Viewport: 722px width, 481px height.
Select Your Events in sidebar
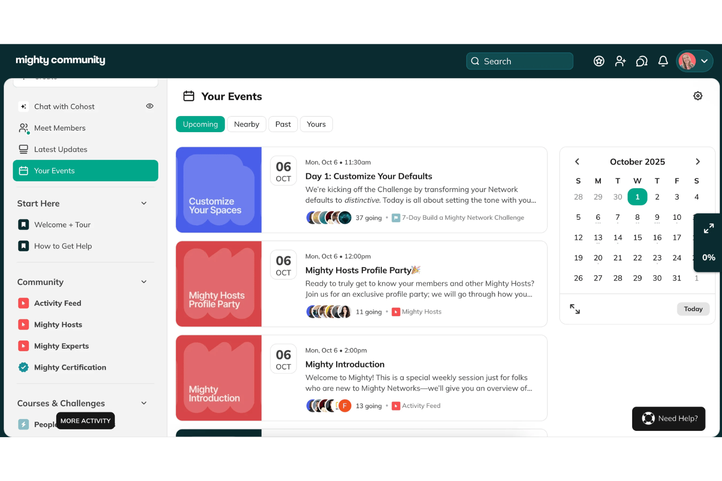(x=85, y=171)
